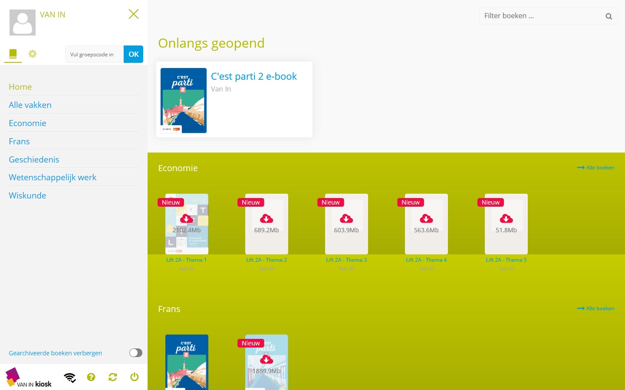
Task: Click Lift 2A - Thema 1 title
Action: pyautogui.click(x=187, y=260)
